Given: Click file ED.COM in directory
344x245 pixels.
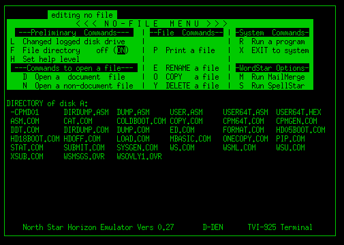Looking at the screenshot, I should tap(182, 130).
